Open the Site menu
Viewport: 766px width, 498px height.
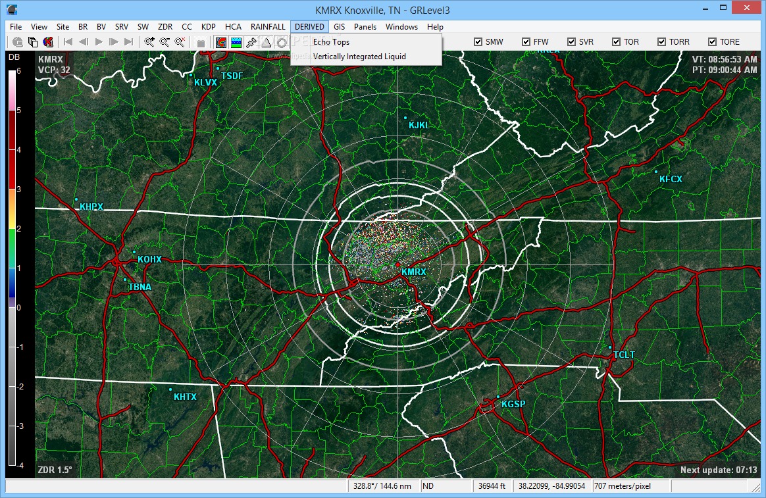tap(63, 27)
